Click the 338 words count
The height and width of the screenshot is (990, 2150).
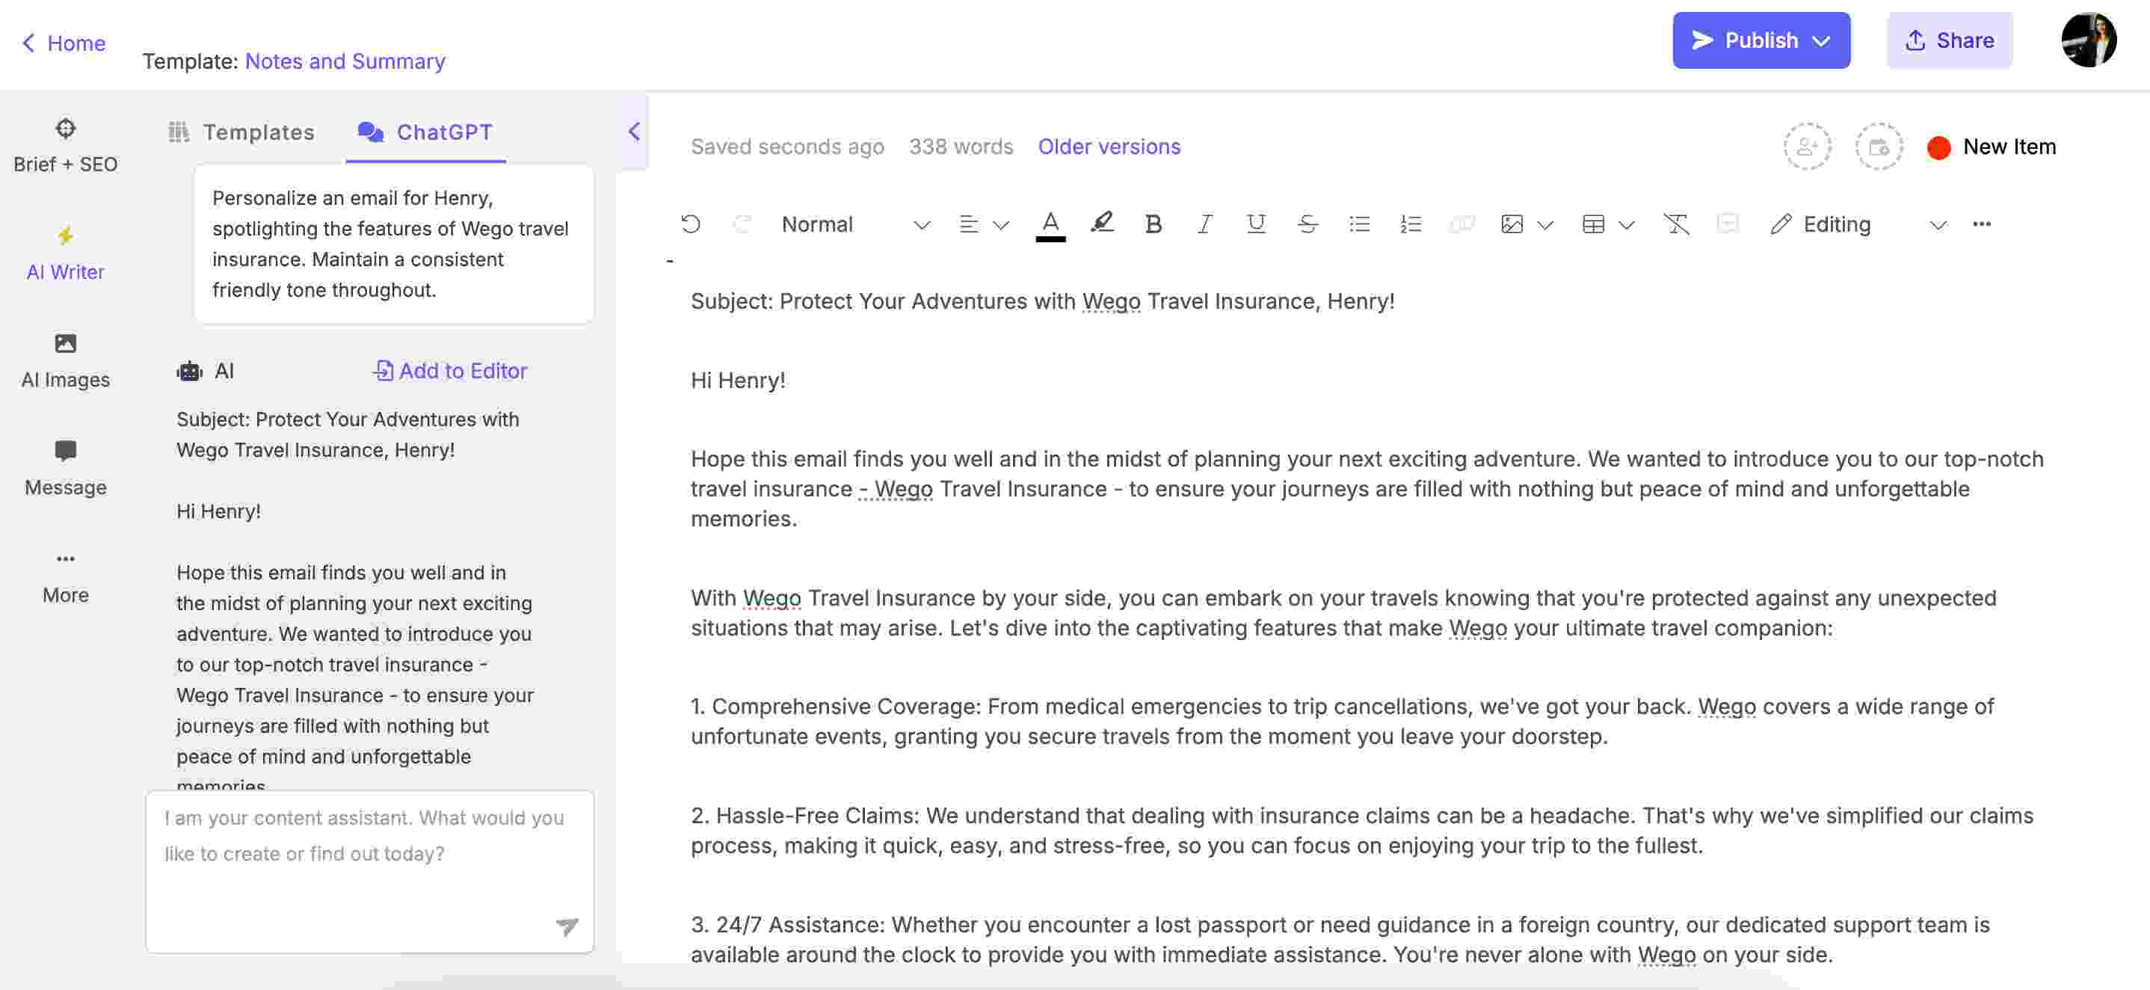pyautogui.click(x=961, y=146)
